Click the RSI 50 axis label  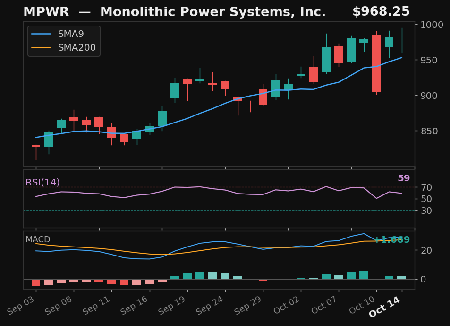426,199
